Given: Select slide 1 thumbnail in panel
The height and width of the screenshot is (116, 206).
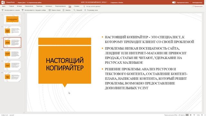Looking at the screenshot, I should point(12,19).
